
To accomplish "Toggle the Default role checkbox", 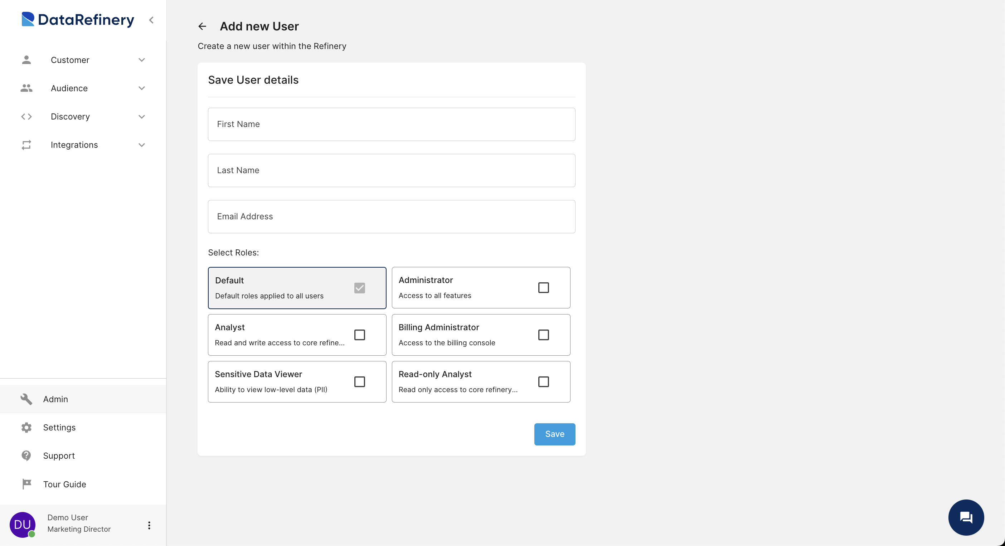I will click(359, 288).
